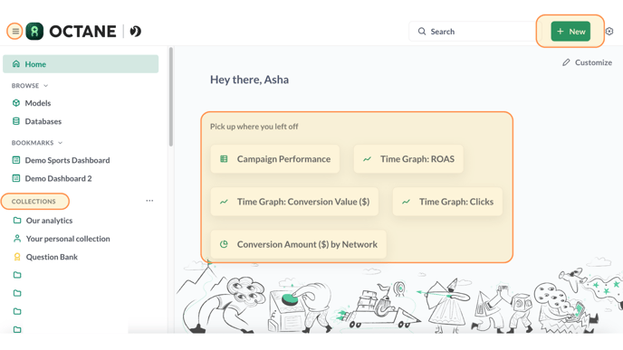This screenshot has height=350, width=623.
Task: Click the Collections section header
Action: (x=34, y=201)
